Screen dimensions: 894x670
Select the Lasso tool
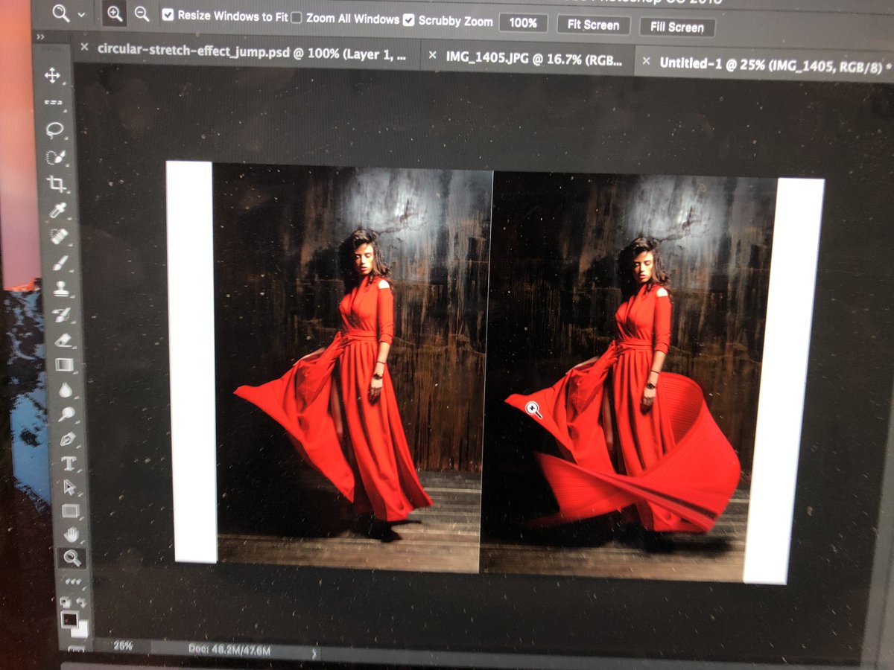click(54, 130)
